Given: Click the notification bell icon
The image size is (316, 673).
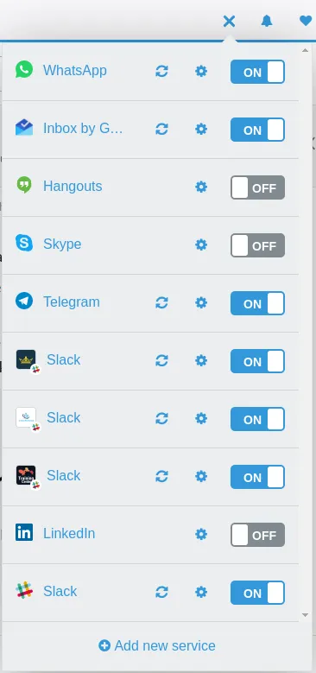Looking at the screenshot, I should click(x=267, y=21).
